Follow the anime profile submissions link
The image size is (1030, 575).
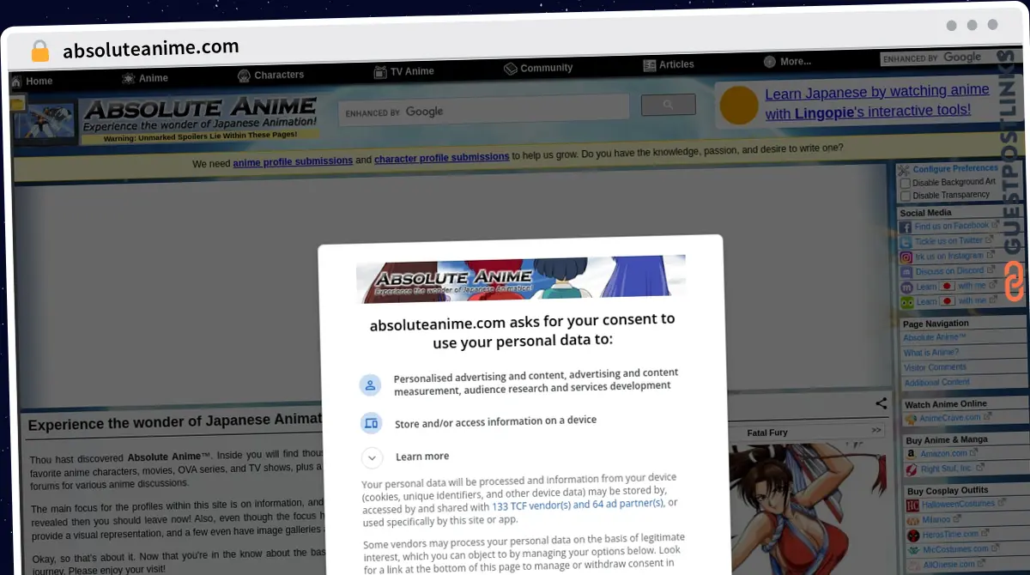click(x=293, y=160)
